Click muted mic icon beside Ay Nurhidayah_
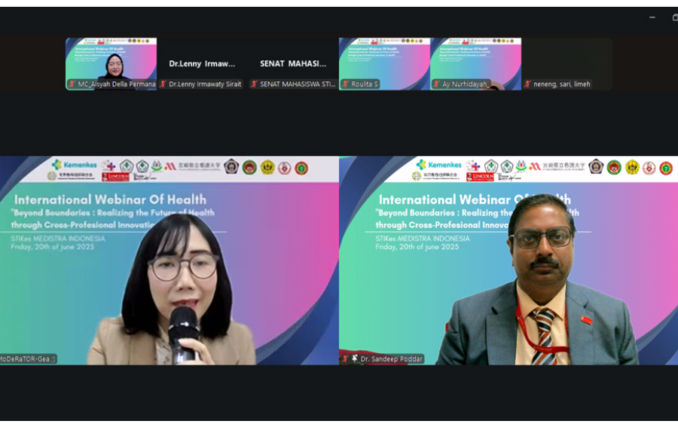Image resolution: width=678 pixels, height=427 pixels. [436, 84]
